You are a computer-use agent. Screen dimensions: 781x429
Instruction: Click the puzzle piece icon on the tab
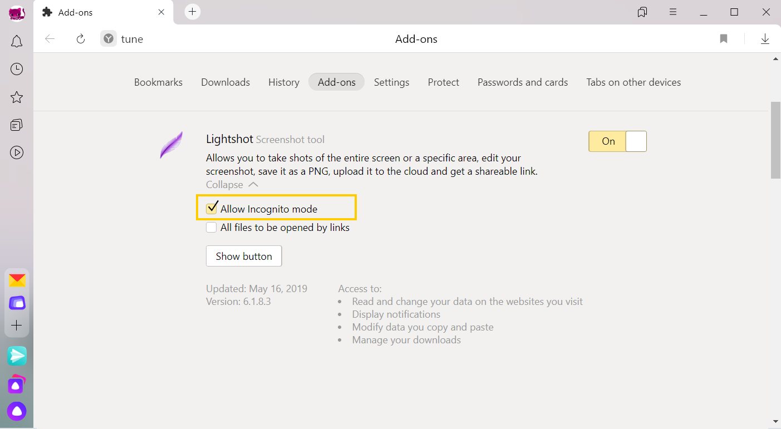tap(47, 12)
